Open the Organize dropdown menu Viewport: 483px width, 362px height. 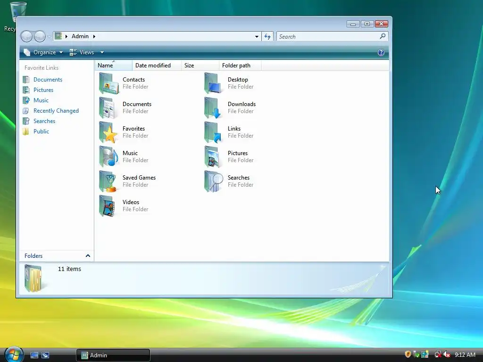coord(43,52)
